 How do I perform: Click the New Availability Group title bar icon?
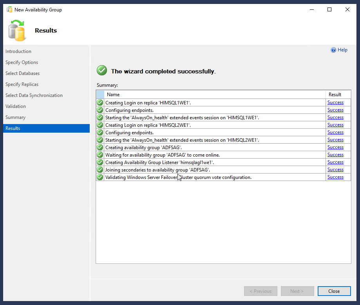point(9,10)
